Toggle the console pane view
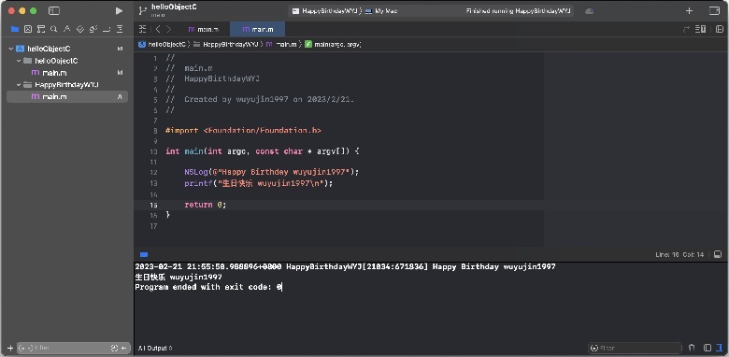 click(x=720, y=348)
